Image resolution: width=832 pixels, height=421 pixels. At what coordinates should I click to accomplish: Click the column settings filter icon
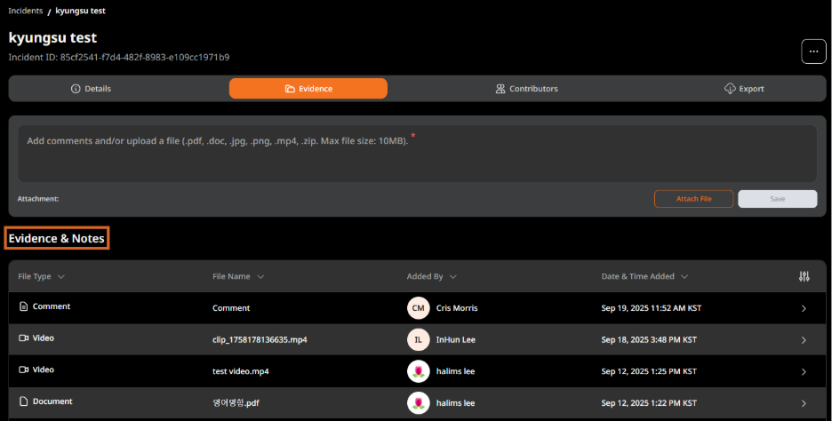pyautogui.click(x=804, y=276)
